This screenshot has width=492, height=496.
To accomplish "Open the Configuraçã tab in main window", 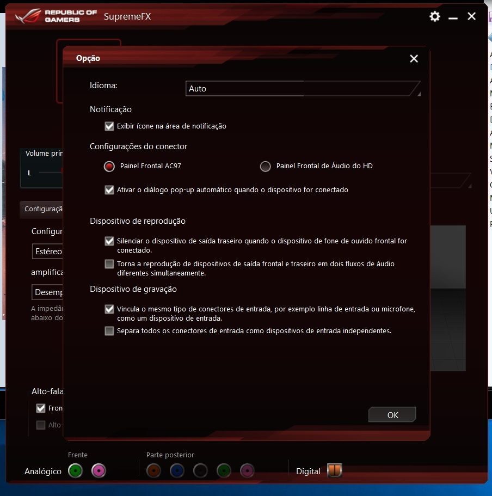I will 42,209.
